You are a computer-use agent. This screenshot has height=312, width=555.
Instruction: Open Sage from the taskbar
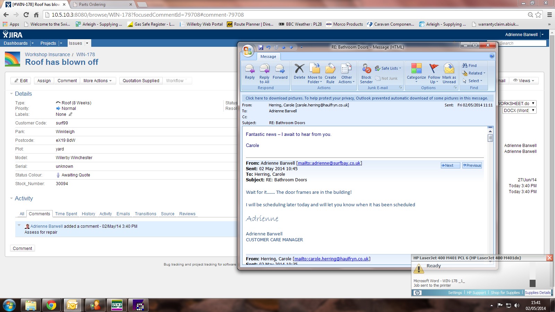pos(117,305)
